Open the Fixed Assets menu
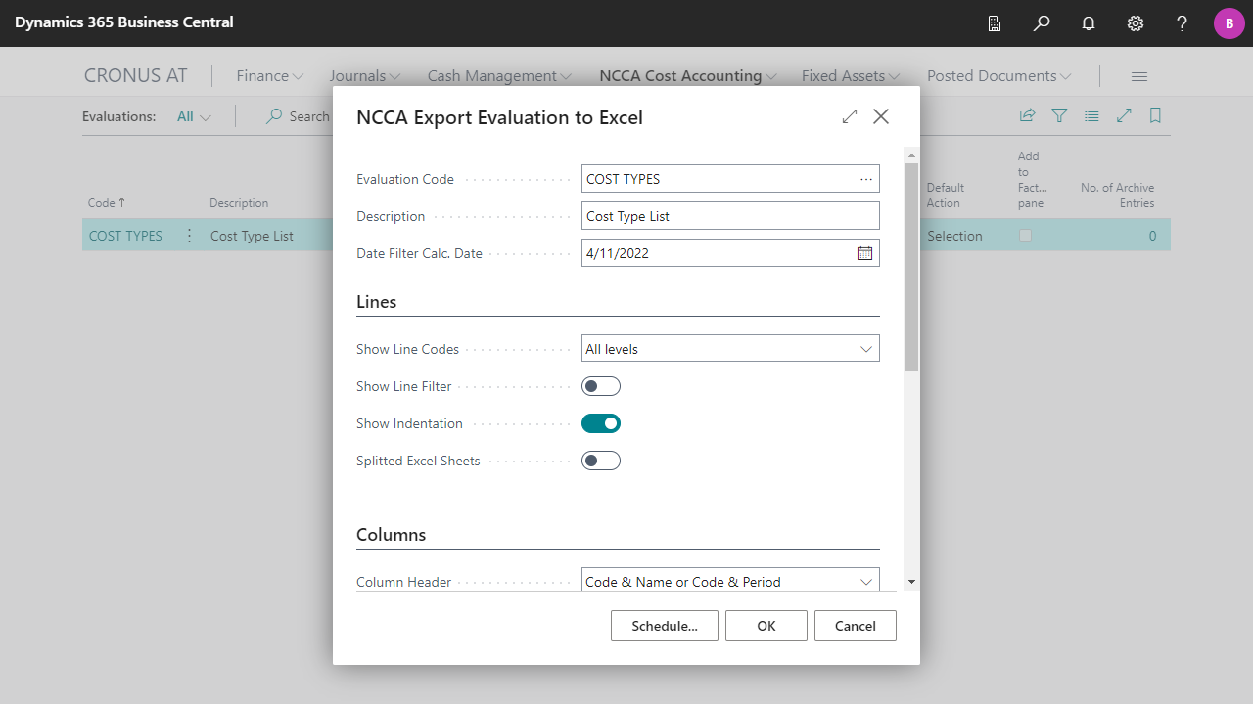 coord(850,76)
